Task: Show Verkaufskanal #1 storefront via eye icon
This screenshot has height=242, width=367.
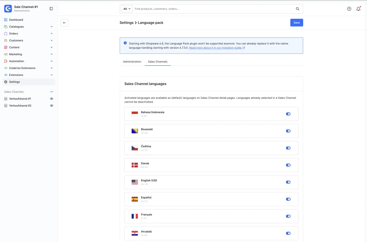Action: coord(52,99)
